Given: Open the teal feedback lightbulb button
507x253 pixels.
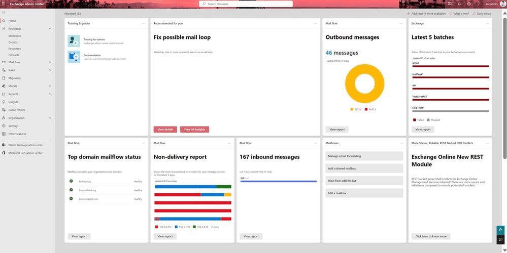Looking at the screenshot, I should [x=500, y=230].
